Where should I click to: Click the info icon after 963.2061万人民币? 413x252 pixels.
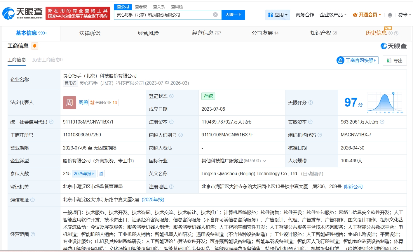[x=382, y=122]
